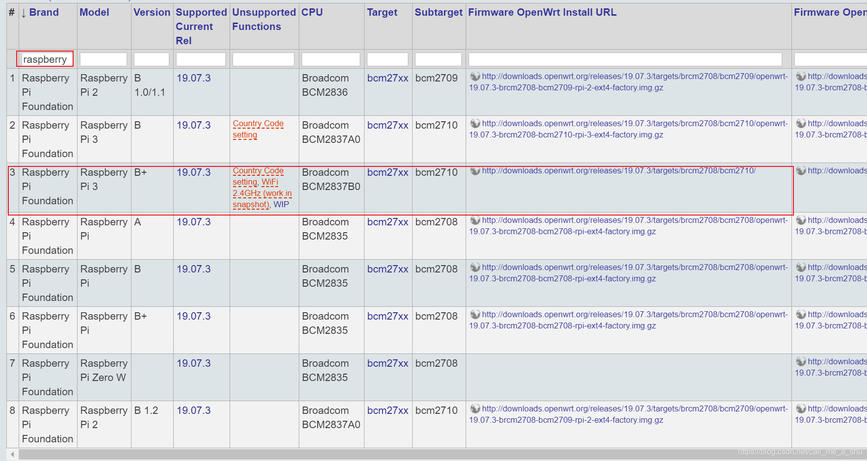This screenshot has height=461, width=867.
Task: Click globe icon beside row 3 install URL
Action: 475,170
